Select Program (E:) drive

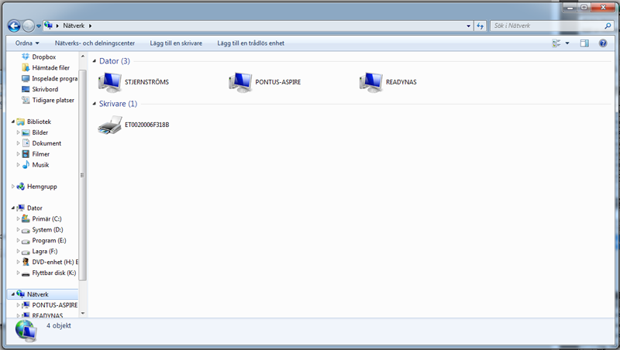pos(49,240)
